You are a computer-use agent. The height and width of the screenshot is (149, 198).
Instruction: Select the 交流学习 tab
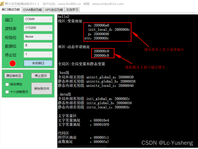pos(72,10)
